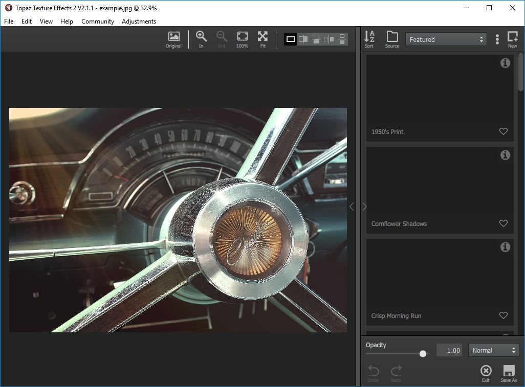Favorite the Crisp Morning Run effect
The height and width of the screenshot is (387, 525).
[503, 315]
